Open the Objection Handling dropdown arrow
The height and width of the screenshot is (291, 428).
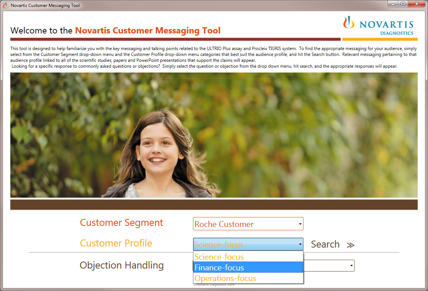(351, 265)
